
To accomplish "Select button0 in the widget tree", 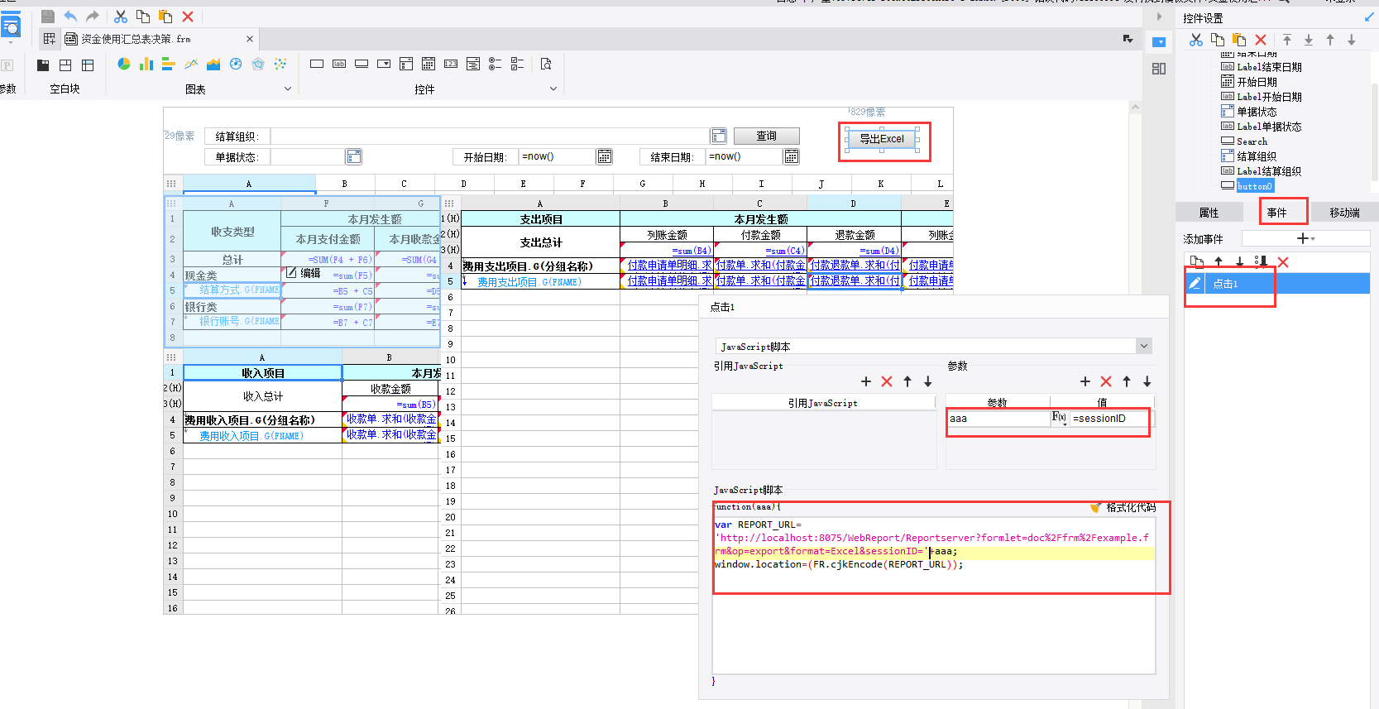I will [1255, 186].
